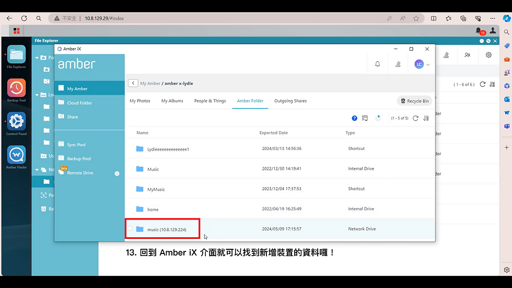Bookmark page with star icon

coord(416,18)
